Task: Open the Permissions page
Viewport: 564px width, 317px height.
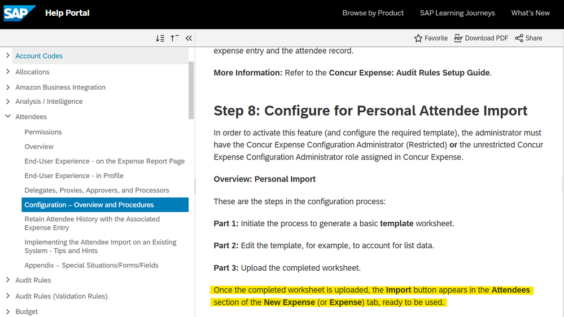Action: (43, 132)
